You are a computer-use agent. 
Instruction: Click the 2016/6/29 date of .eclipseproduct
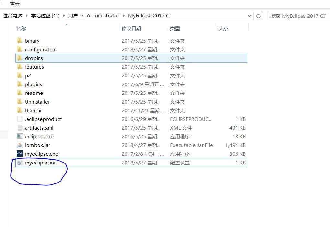point(141,119)
